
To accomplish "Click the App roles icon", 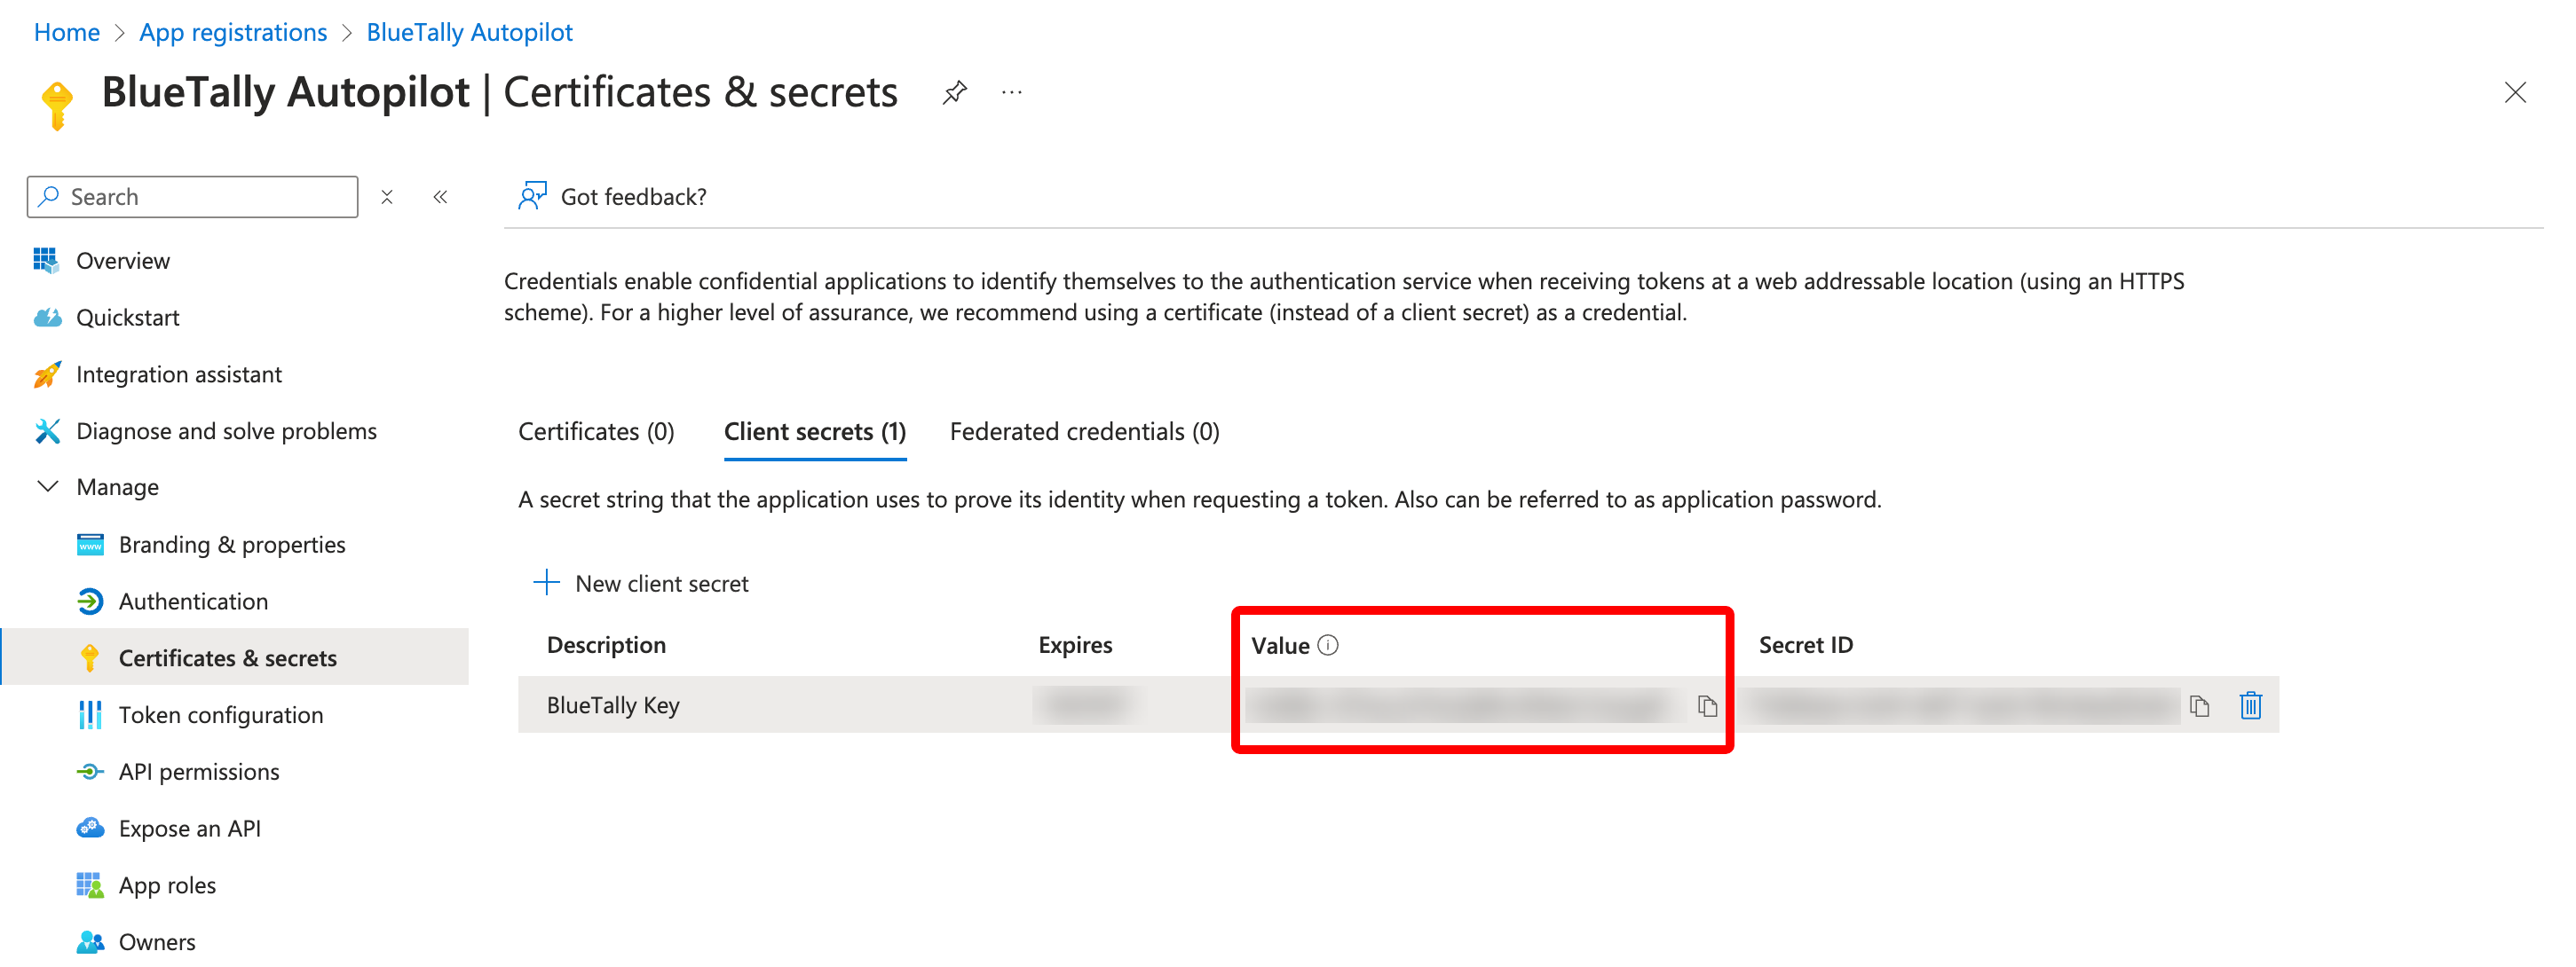I will point(90,885).
